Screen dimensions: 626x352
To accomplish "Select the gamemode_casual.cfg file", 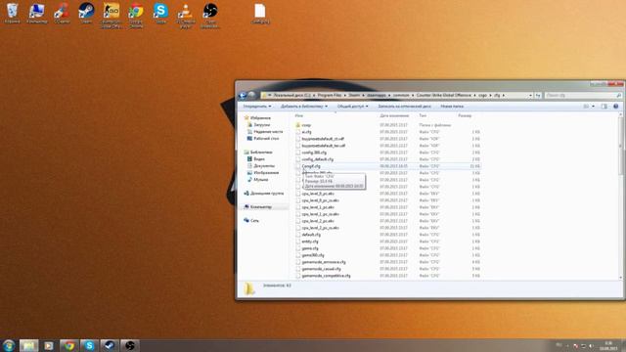I will pos(321,269).
